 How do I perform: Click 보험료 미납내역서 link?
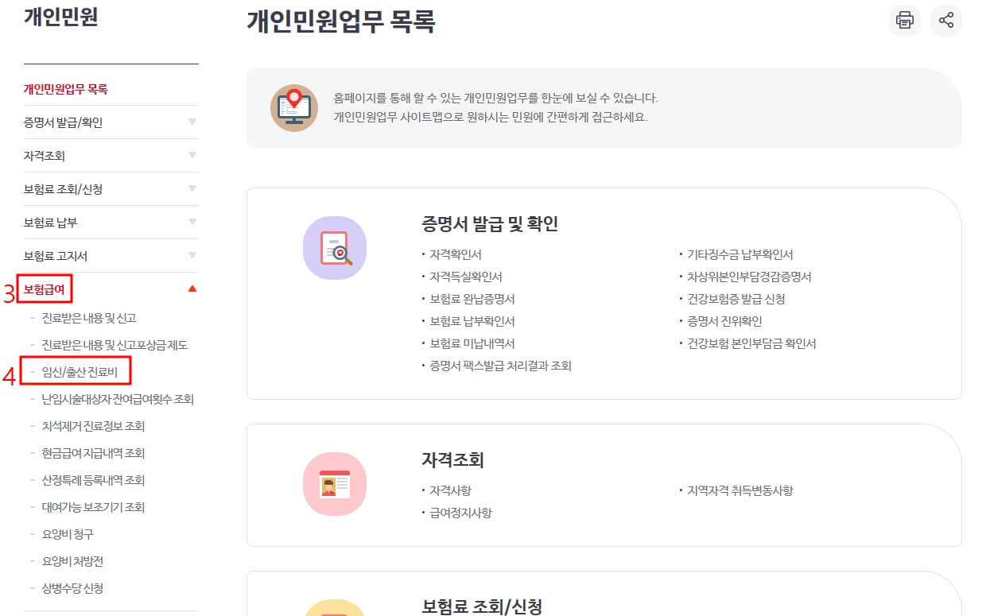coord(472,343)
